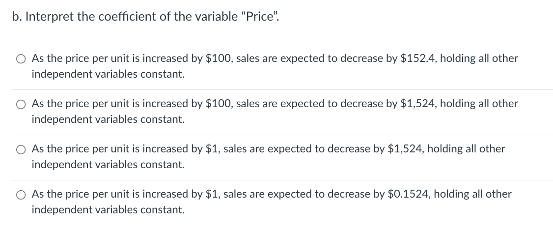
Task: Click "independent variables constant." under the $0.1524 option
Action: pyautogui.click(x=108, y=210)
